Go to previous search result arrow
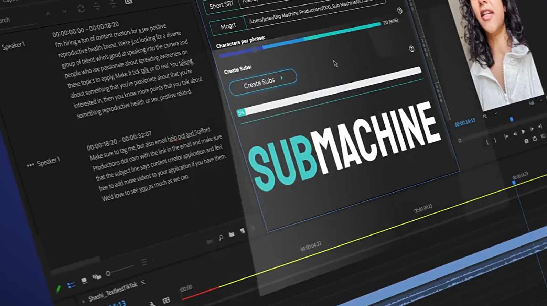547x306 pixels. [x=48, y=14]
